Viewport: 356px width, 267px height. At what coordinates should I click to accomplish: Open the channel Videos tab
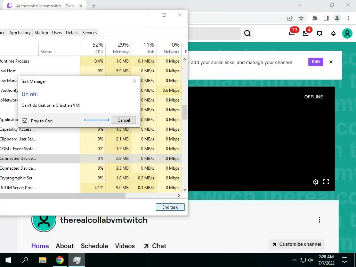[x=125, y=246]
